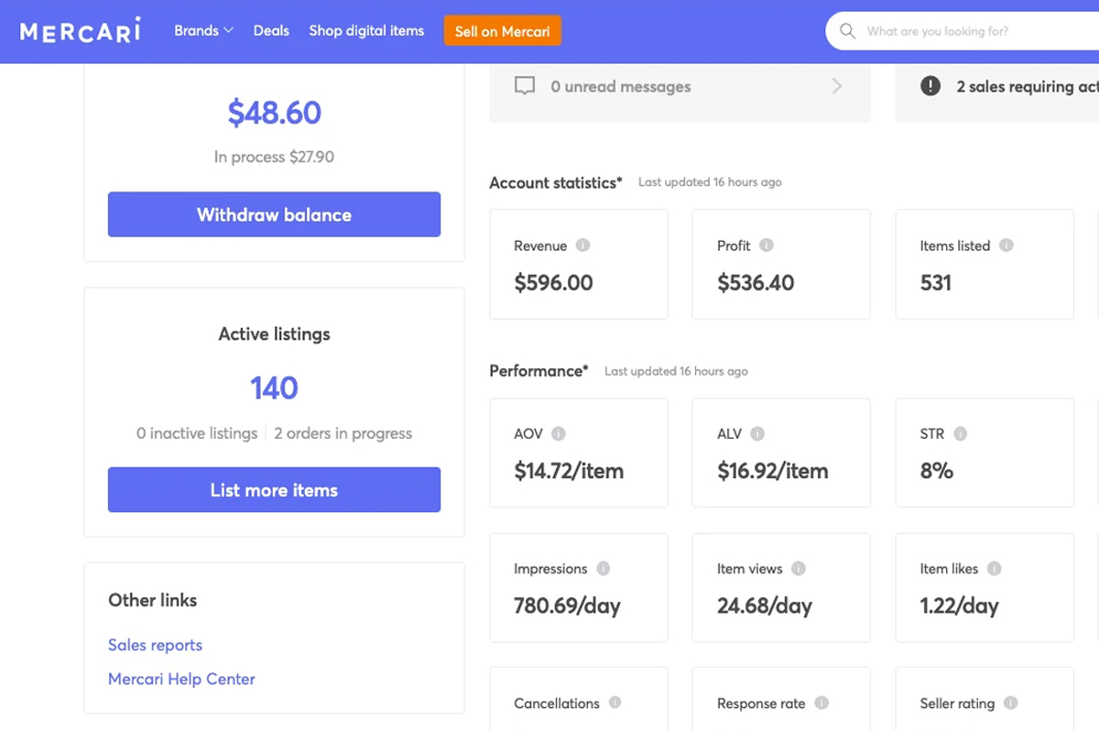Click the info icon beside Profit
This screenshot has width=1099, height=730.
767,245
